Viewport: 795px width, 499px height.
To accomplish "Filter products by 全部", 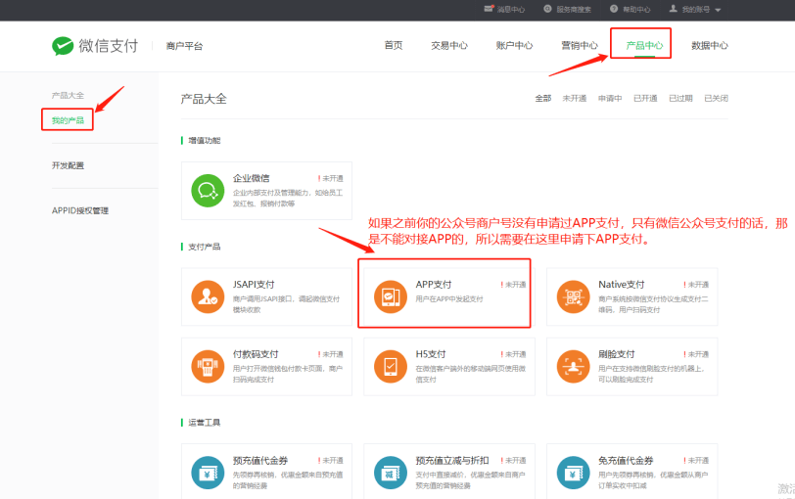I will (543, 98).
